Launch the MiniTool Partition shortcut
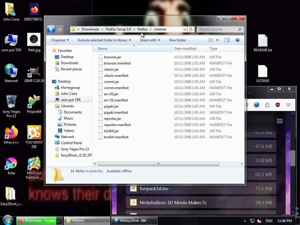This screenshot has width=300, height=225. coord(34,168)
